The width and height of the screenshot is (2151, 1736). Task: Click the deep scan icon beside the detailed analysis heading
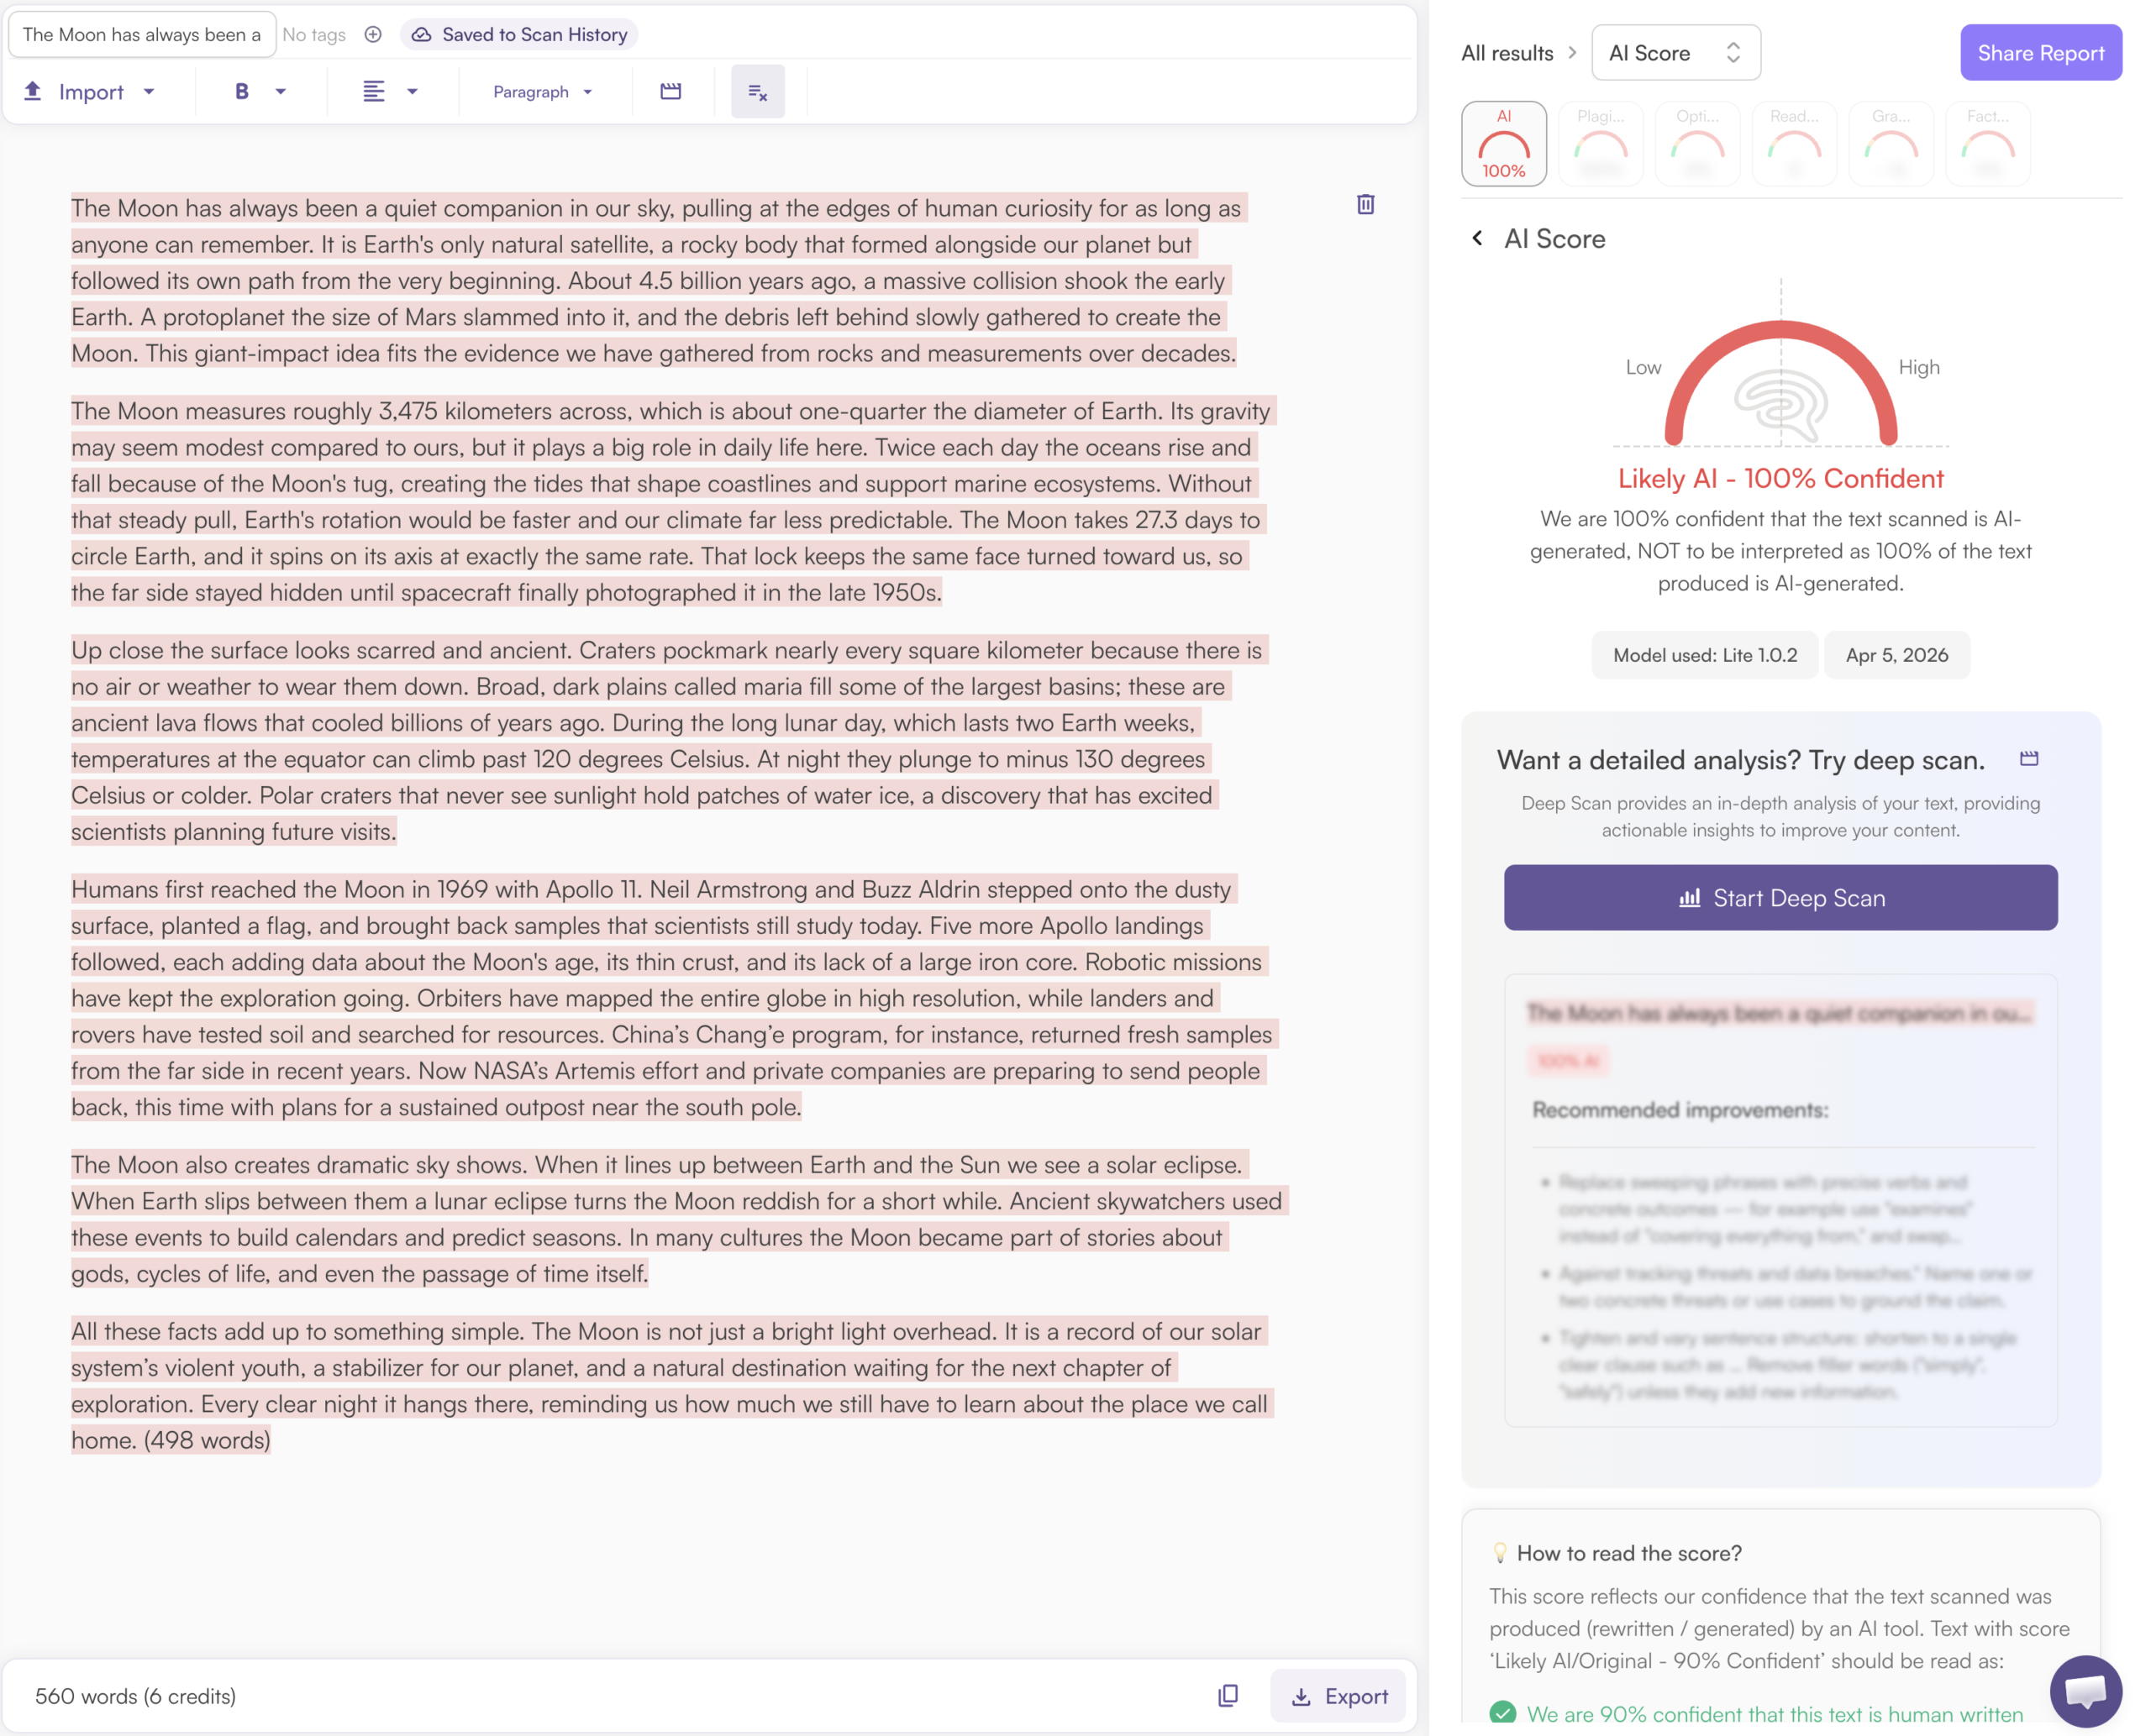click(x=2028, y=759)
